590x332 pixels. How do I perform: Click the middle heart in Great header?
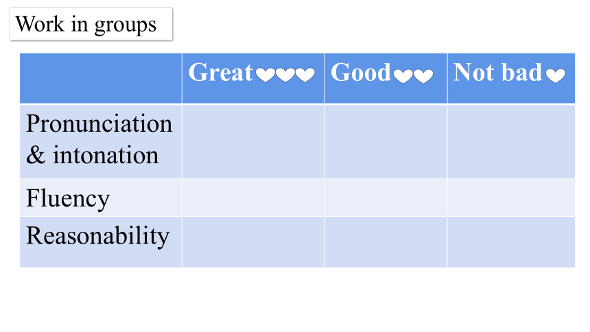(x=285, y=75)
